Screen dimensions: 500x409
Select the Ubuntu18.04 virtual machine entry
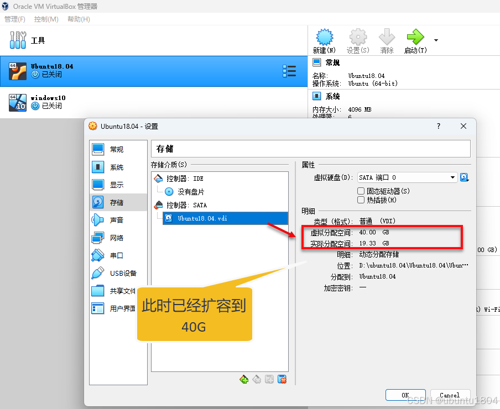154,71
